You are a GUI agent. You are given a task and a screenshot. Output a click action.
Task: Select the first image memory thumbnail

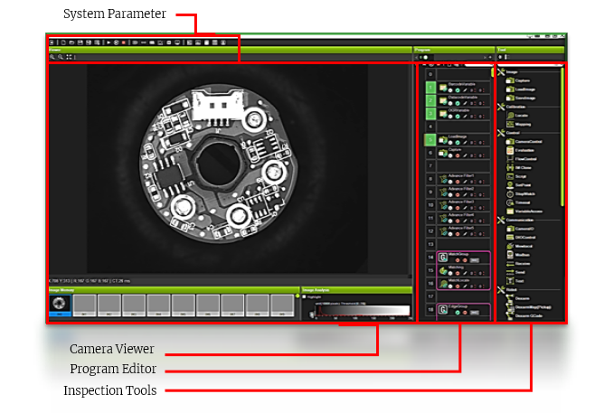[x=61, y=305]
